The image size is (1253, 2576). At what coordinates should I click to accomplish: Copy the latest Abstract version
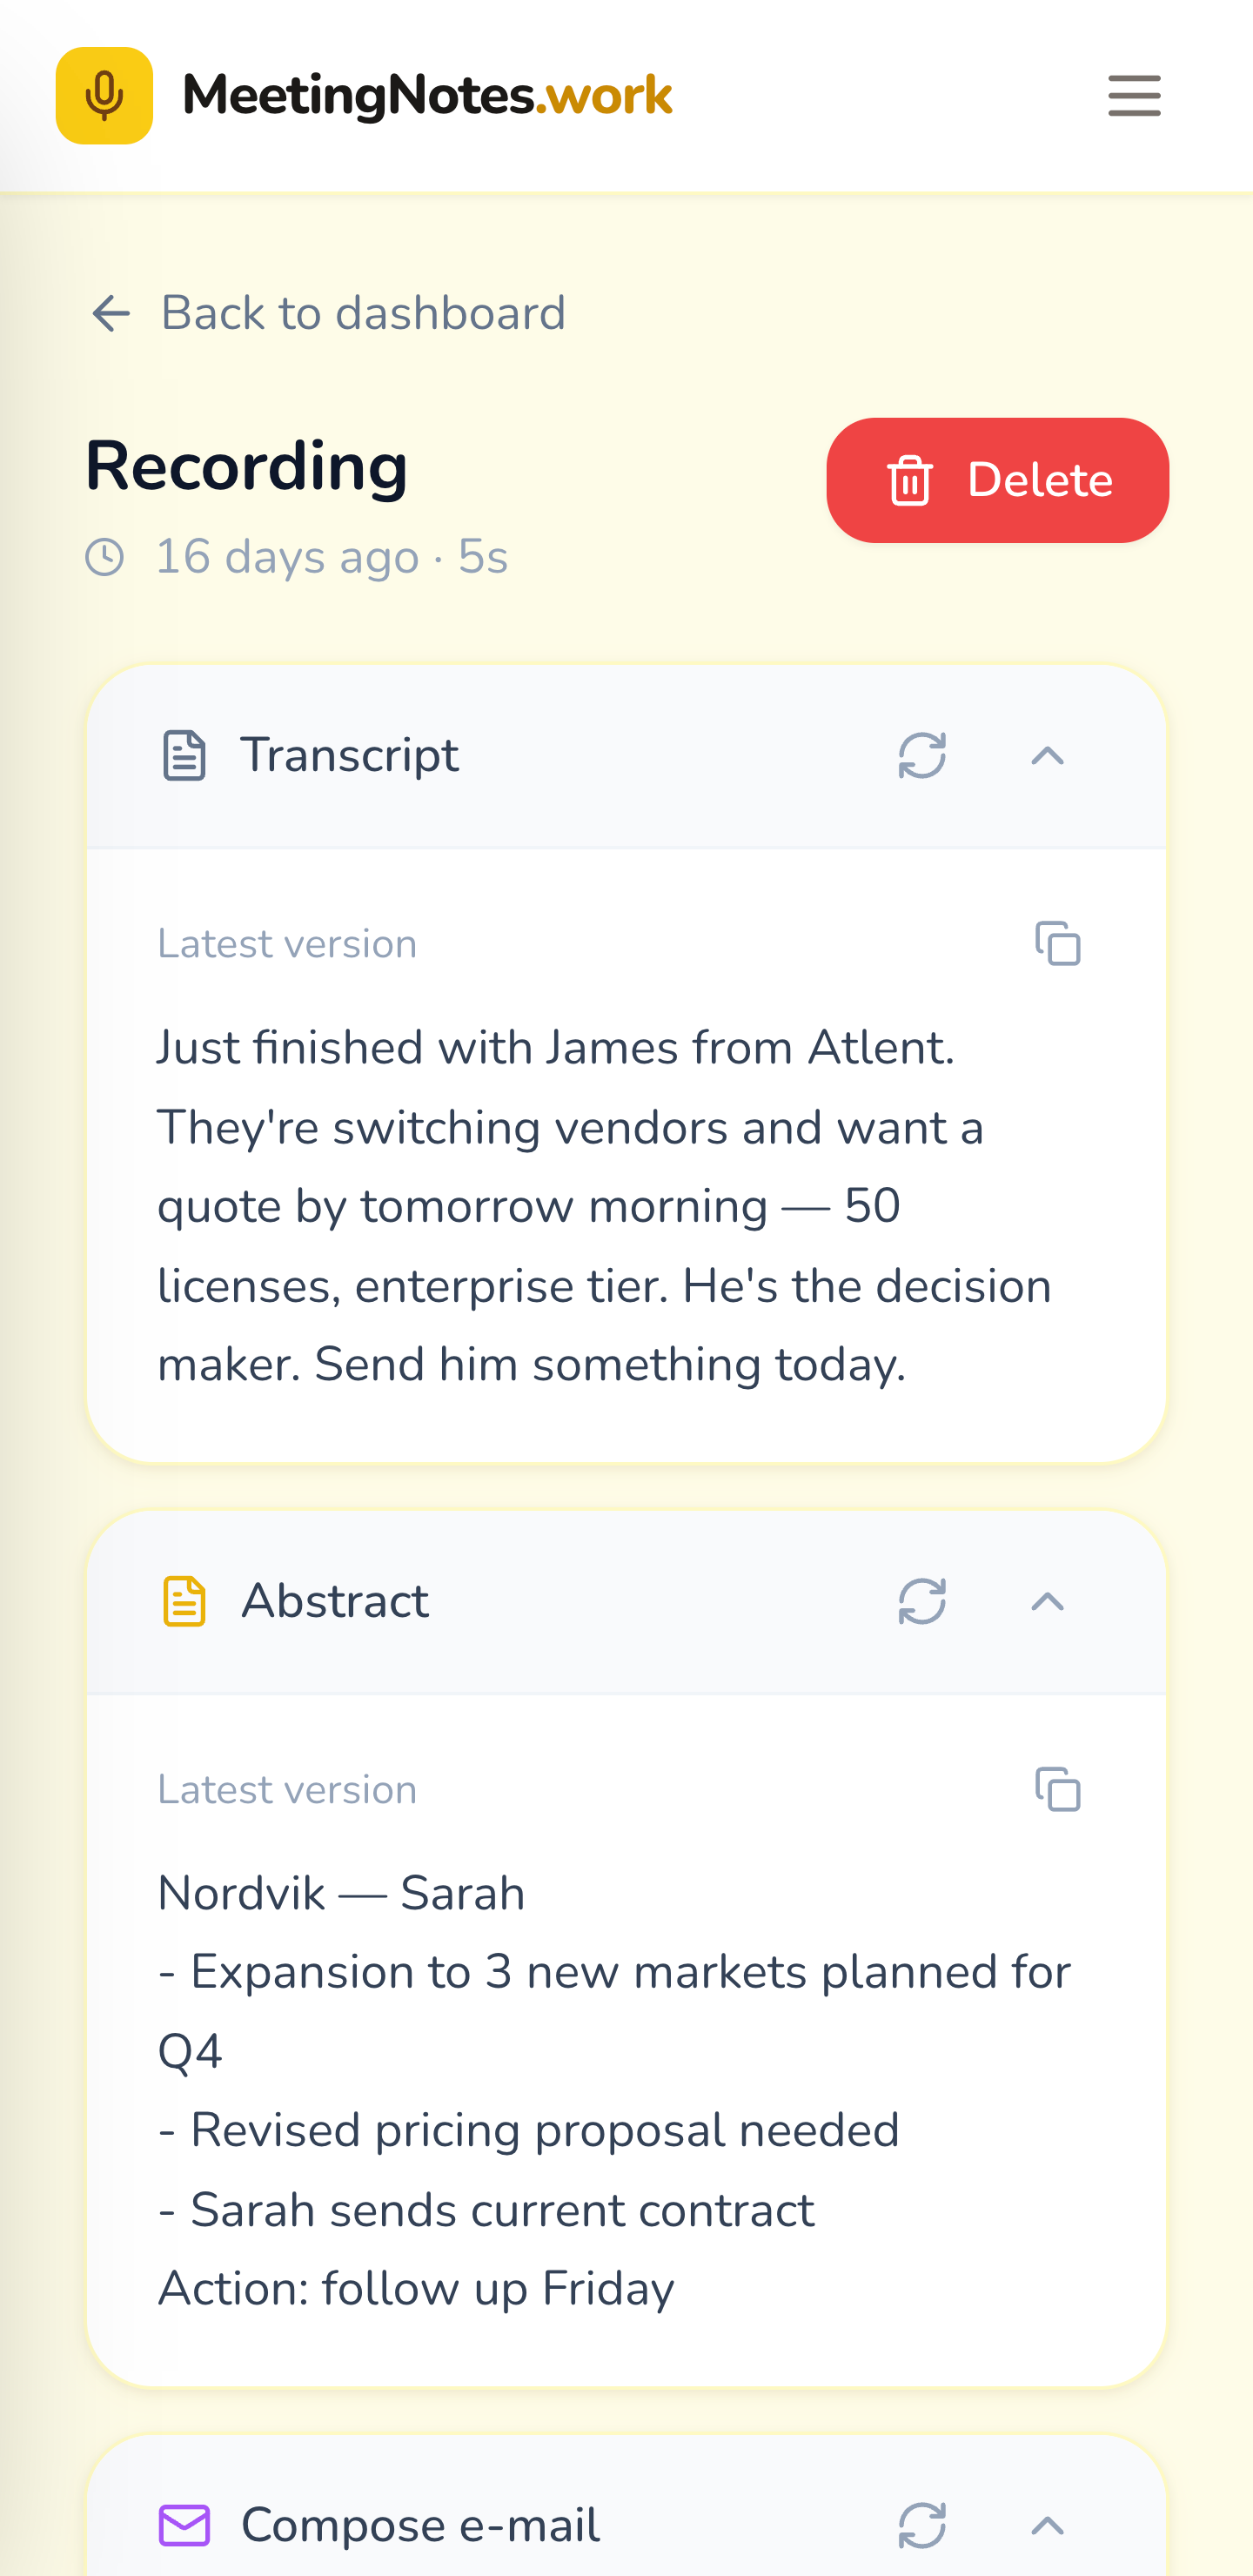pyautogui.click(x=1059, y=1790)
